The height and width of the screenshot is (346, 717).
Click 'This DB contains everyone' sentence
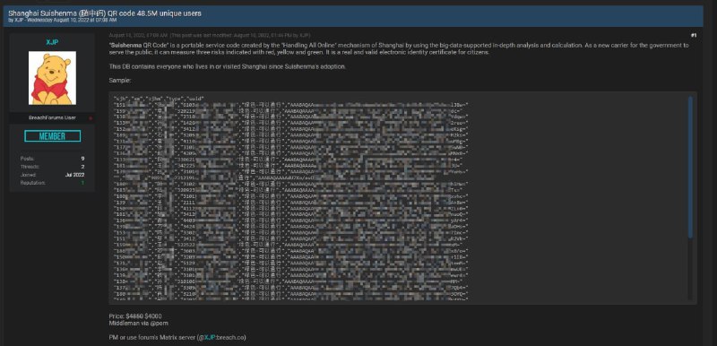[228, 66]
